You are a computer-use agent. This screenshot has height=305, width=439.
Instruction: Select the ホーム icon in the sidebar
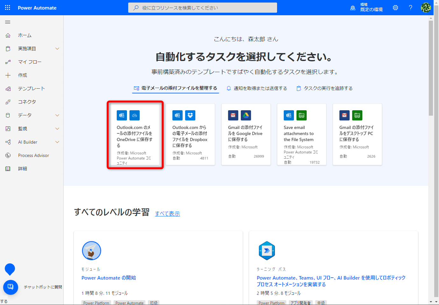point(8,35)
